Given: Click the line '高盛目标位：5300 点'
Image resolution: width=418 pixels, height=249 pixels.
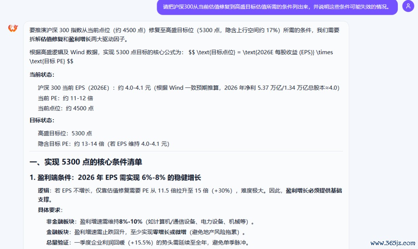Looking at the screenshot, I should 65,133.
